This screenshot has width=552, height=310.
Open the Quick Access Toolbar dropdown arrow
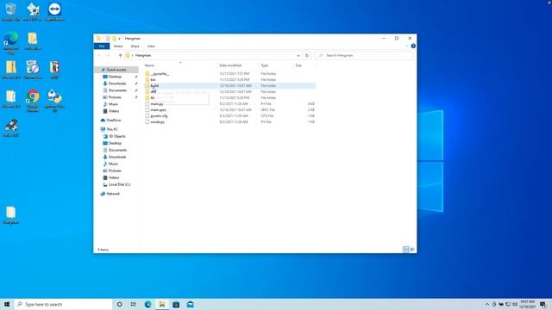(x=119, y=38)
